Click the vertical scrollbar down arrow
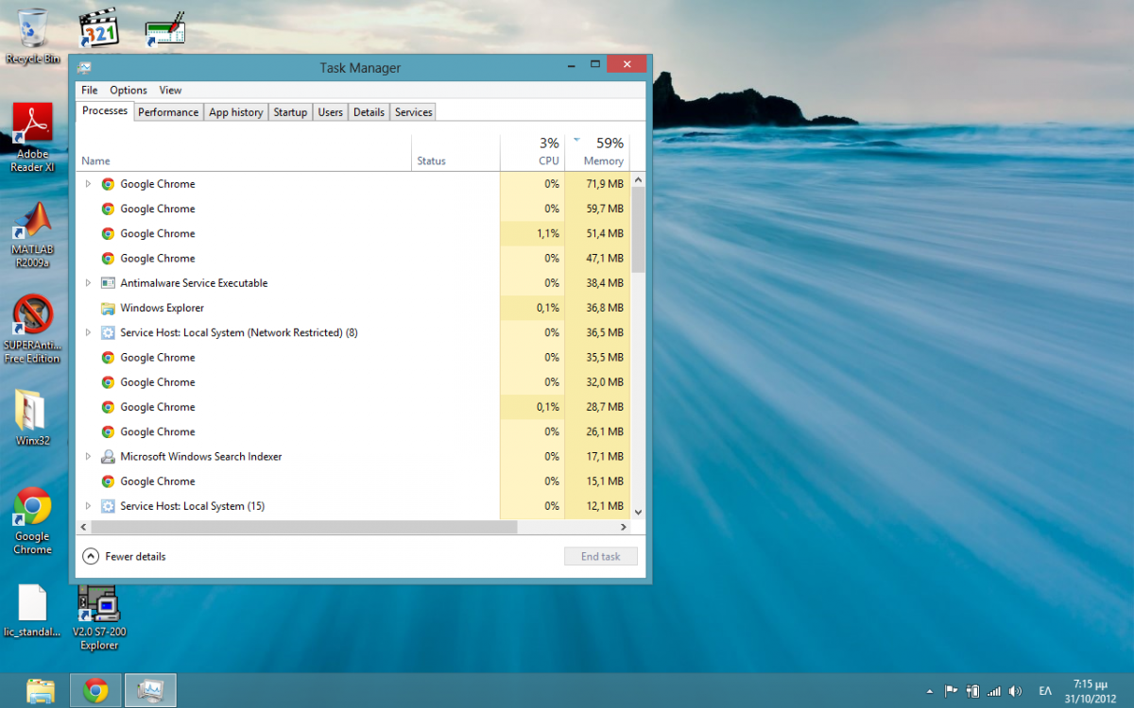Image resolution: width=1134 pixels, height=708 pixels. [x=638, y=512]
